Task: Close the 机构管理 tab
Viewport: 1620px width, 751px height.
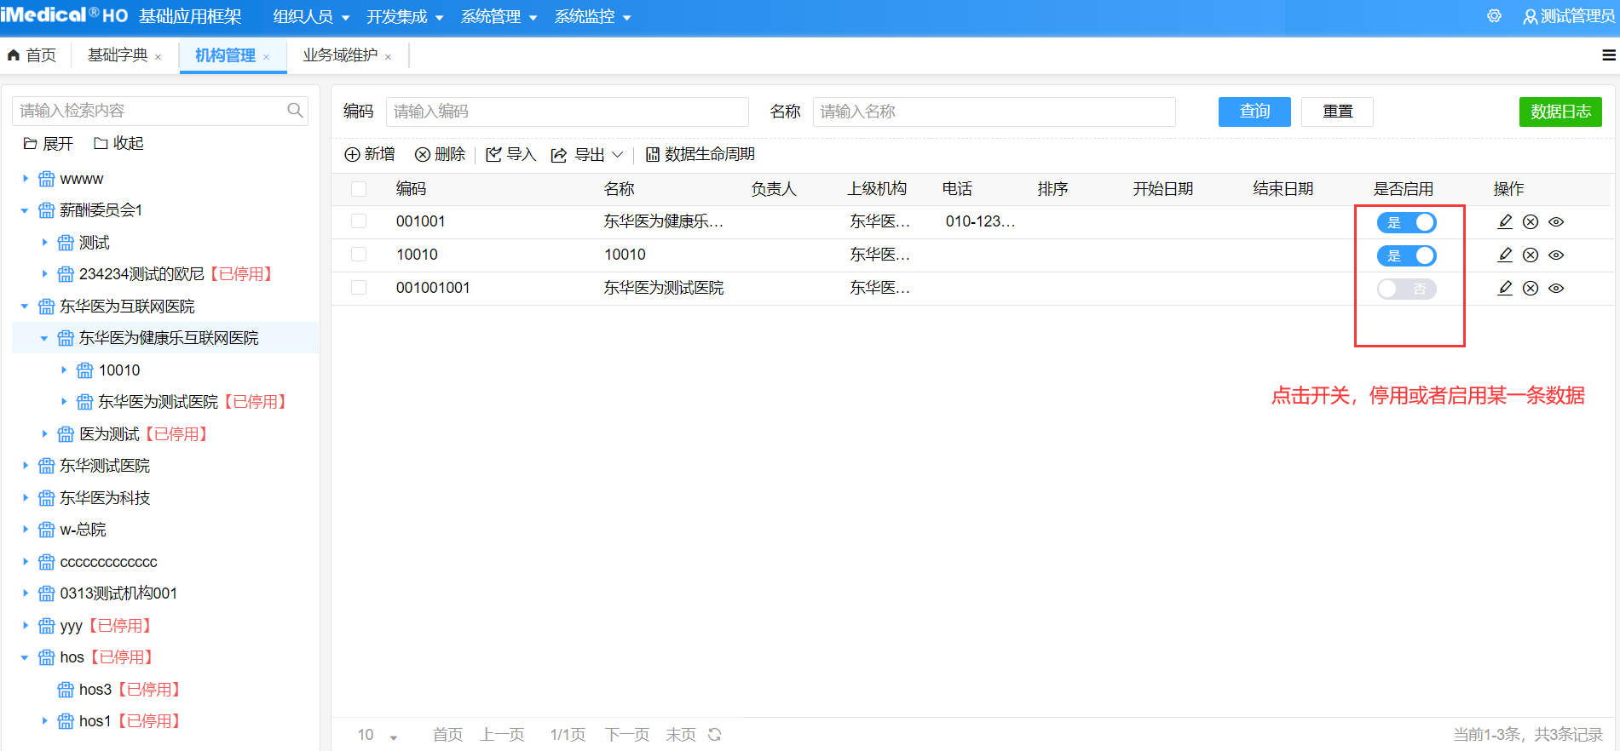Action: (x=266, y=57)
